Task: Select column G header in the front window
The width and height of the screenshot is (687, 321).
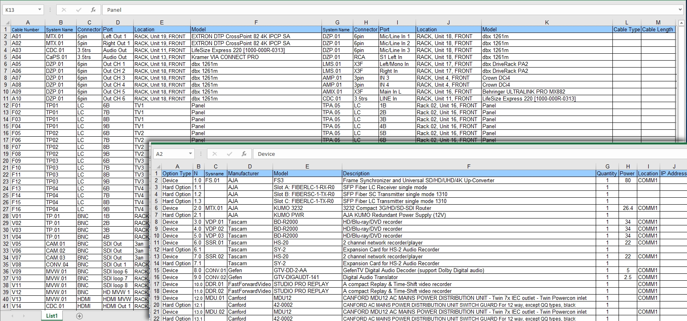Action: point(607,166)
